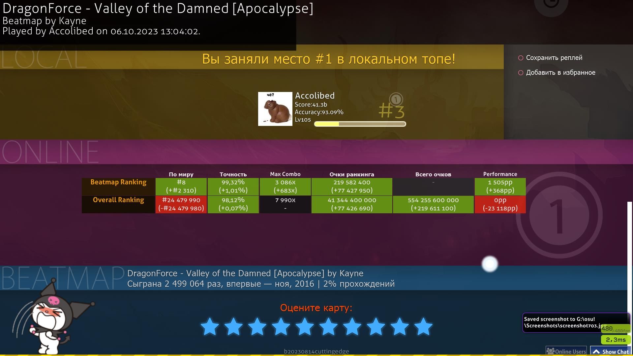Screen dimensions: 633x356
Task: Click the player avatar capybara icon
Action: [x=274, y=109]
